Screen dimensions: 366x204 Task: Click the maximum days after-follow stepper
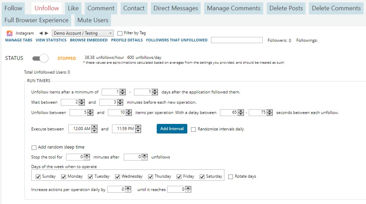[146, 92]
